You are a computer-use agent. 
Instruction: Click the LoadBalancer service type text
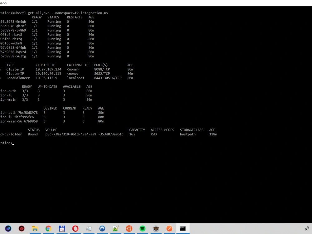pos(18,78)
